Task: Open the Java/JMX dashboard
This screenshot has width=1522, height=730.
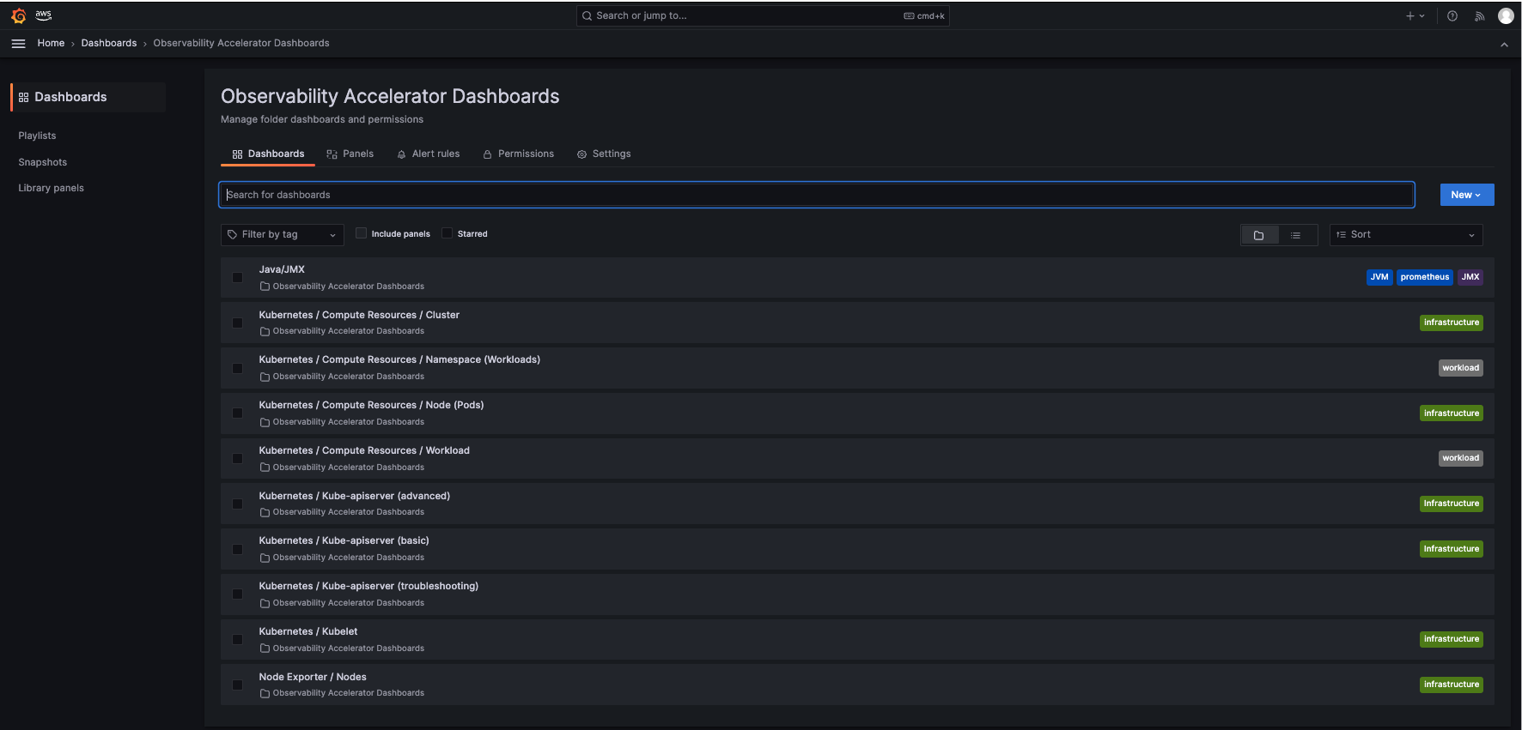Action: pos(282,269)
